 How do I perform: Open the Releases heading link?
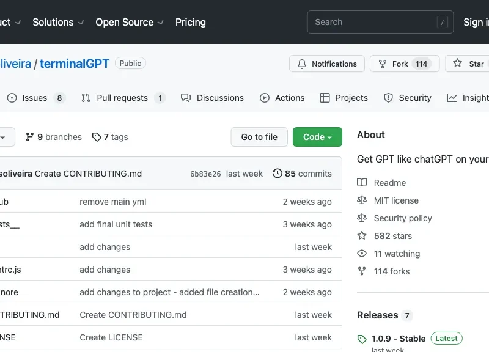[378, 315]
